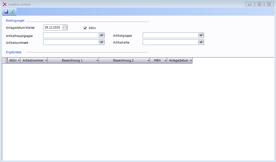Click the save disk icon in toolbar
This screenshot has height=162, width=276.
pos(6,12)
